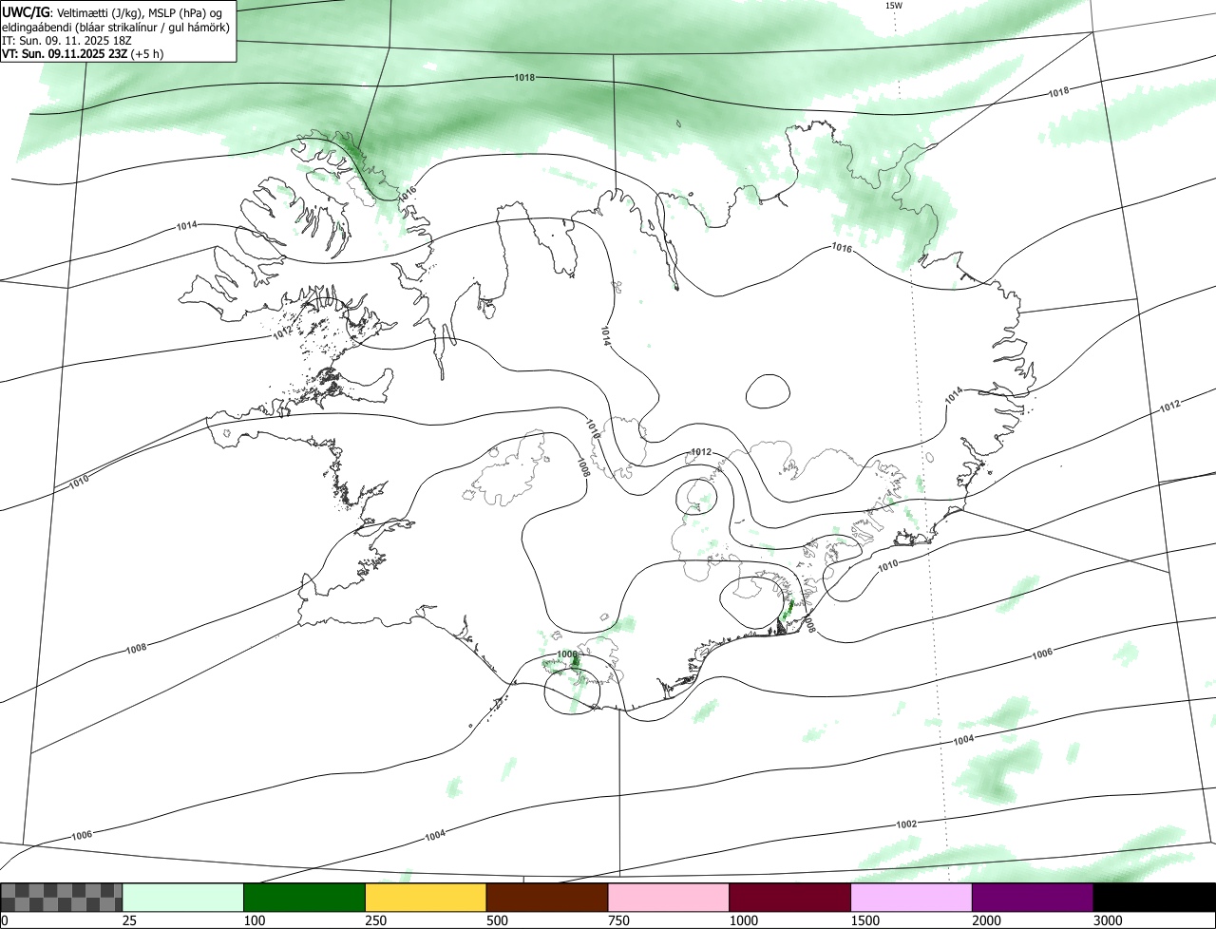The height and width of the screenshot is (929, 1216).
Task: Click the legend value "1500"
Action: [865, 920]
